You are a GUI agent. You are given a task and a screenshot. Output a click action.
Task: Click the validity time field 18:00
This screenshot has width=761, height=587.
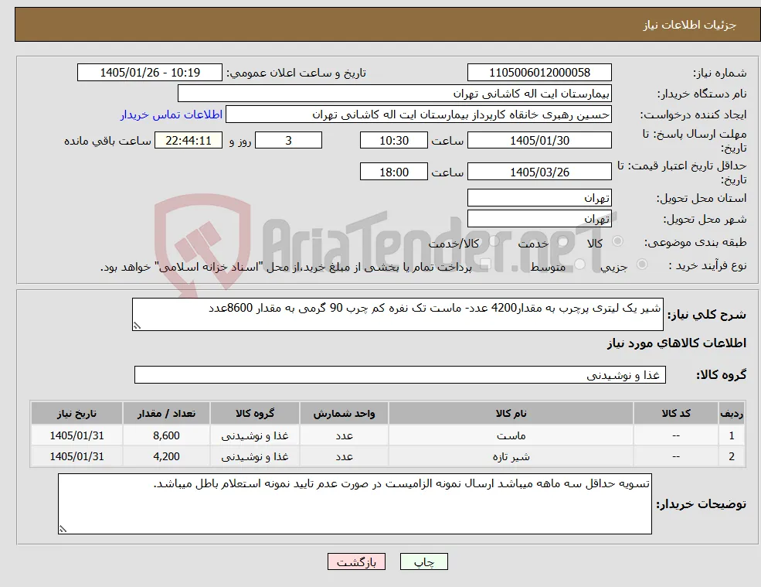[393, 172]
